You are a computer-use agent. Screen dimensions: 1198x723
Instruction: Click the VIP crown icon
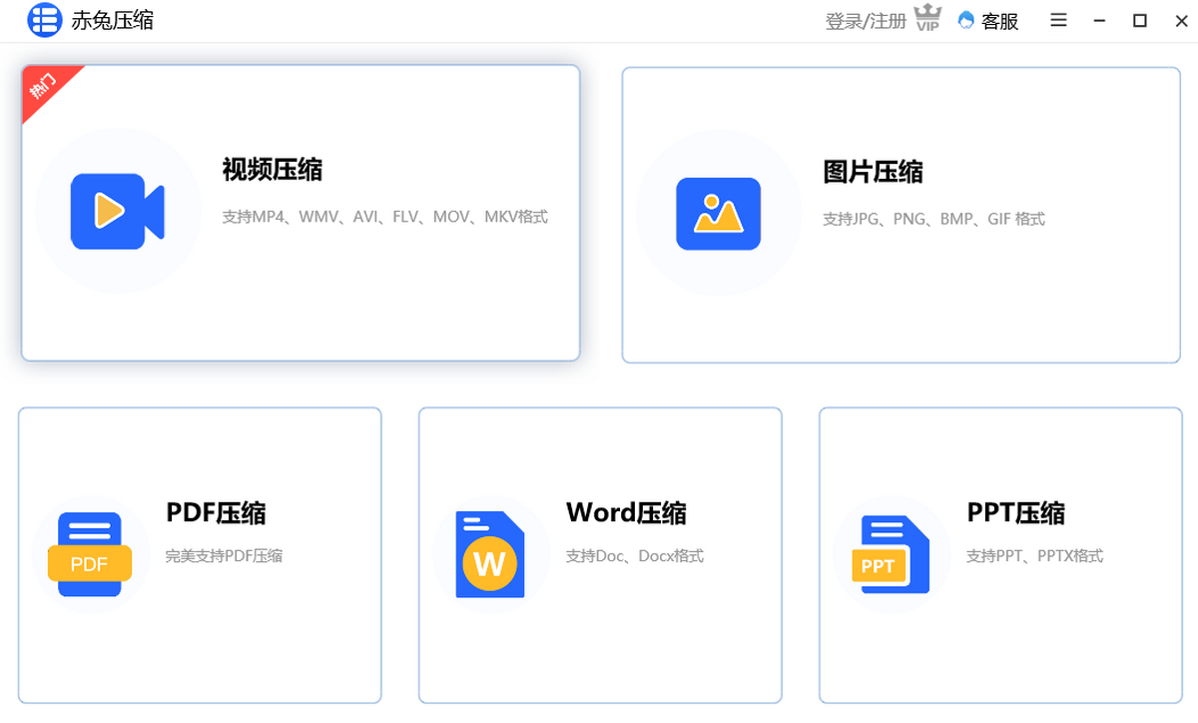928,19
